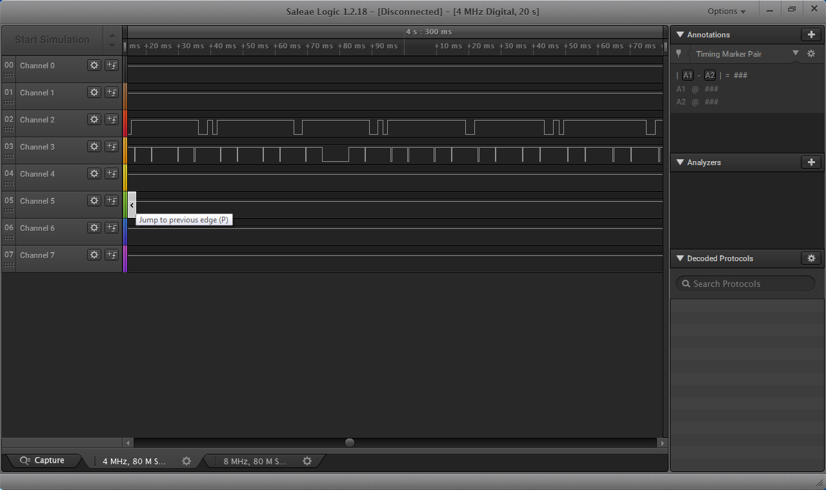Click the pin icon beside Timing Marker Pair
The height and width of the screenshot is (490, 826).
[679, 54]
